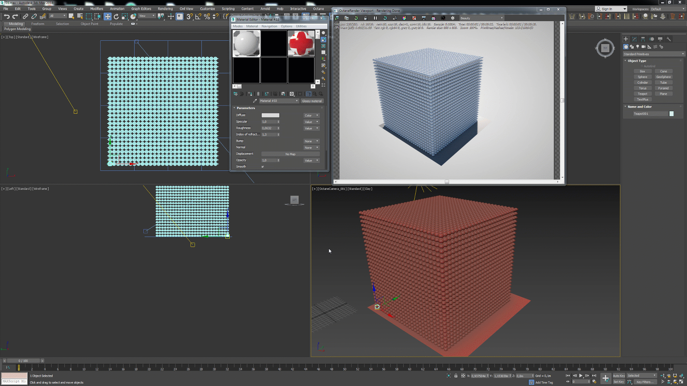The height and width of the screenshot is (386, 687).
Task: Click the Undo arrow icon
Action: click(x=7, y=16)
